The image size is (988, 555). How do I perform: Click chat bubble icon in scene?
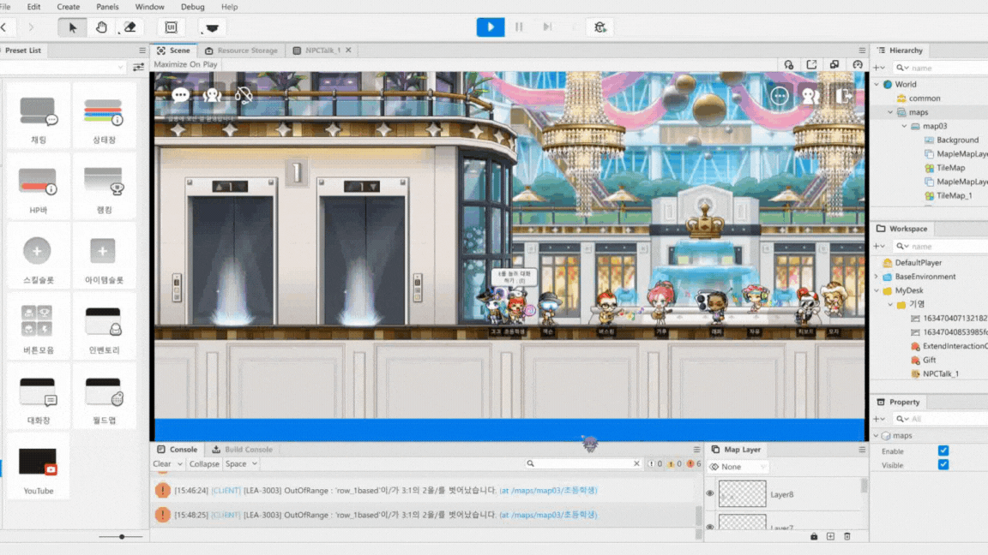click(x=180, y=96)
